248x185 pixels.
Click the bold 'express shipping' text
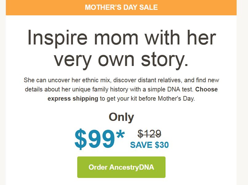(x=73, y=98)
